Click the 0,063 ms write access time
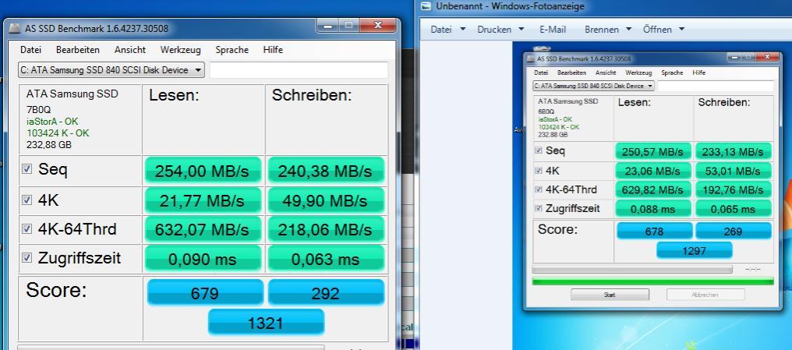 [x=326, y=259]
